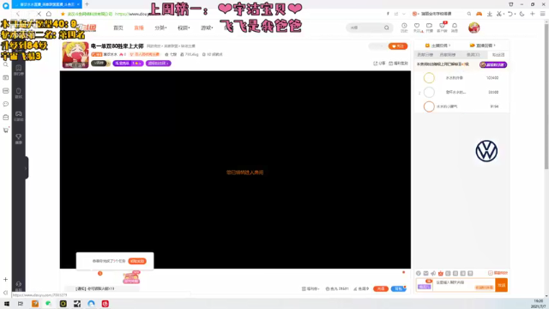Click the scissors screenshot tool icon
Image resolution: width=549 pixels, height=309 pixels.
499,14
